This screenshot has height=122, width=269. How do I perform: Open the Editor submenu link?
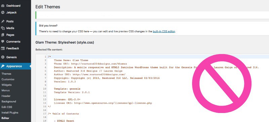[x=5, y=118]
